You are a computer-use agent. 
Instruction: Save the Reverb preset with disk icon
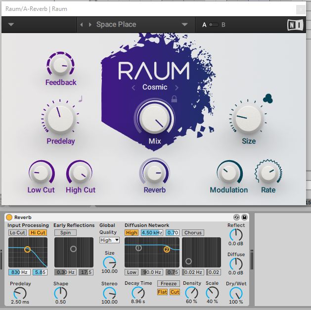(x=245, y=218)
